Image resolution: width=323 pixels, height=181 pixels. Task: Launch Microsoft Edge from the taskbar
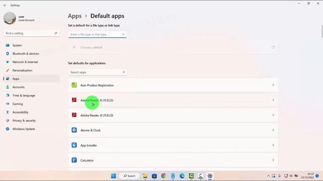(182, 176)
